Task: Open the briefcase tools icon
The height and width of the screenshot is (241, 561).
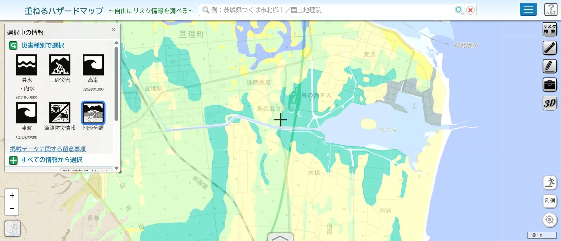Action: pyautogui.click(x=550, y=85)
